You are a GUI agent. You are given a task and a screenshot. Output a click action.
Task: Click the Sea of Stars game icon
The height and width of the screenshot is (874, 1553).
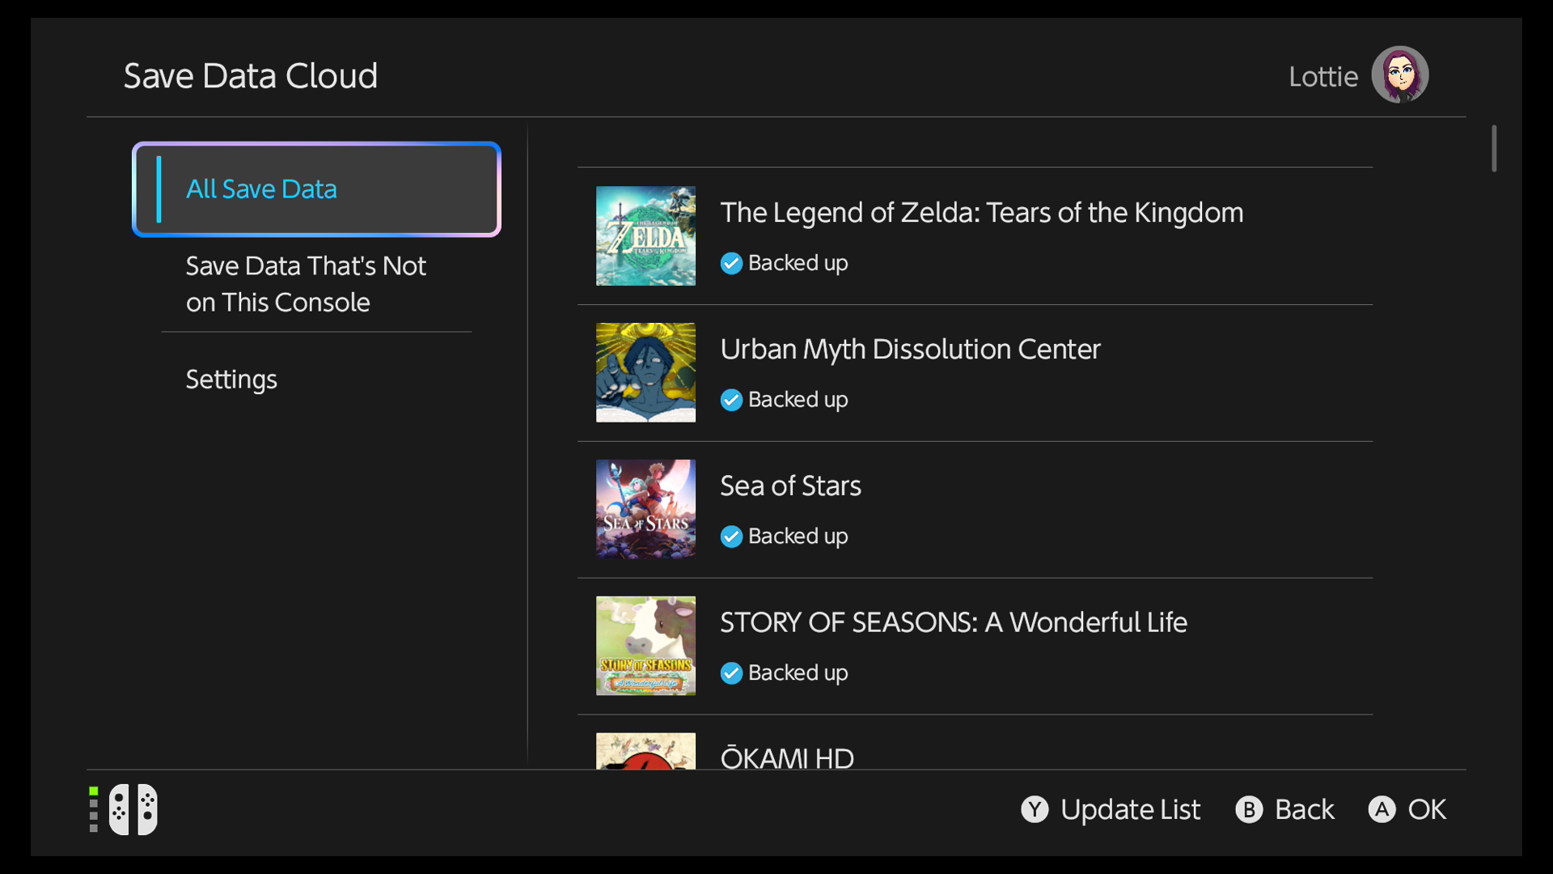click(645, 509)
